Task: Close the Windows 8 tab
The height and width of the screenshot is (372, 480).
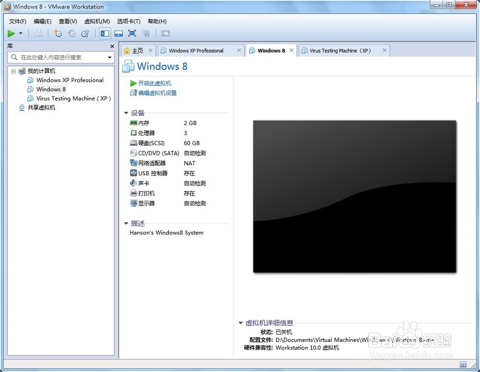Action: pos(291,50)
